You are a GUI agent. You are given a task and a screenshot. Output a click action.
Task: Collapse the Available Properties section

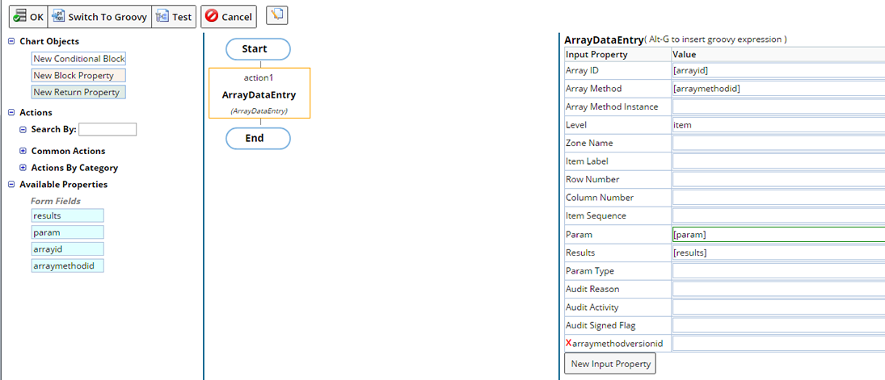(x=11, y=185)
